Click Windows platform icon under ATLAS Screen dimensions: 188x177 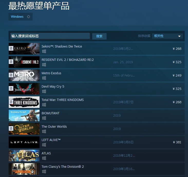click(44, 158)
